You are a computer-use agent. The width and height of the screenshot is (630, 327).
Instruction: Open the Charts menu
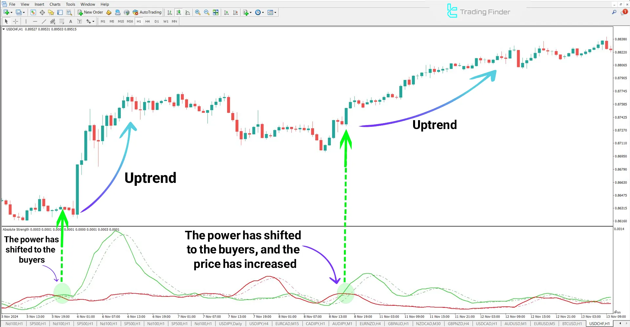click(55, 4)
